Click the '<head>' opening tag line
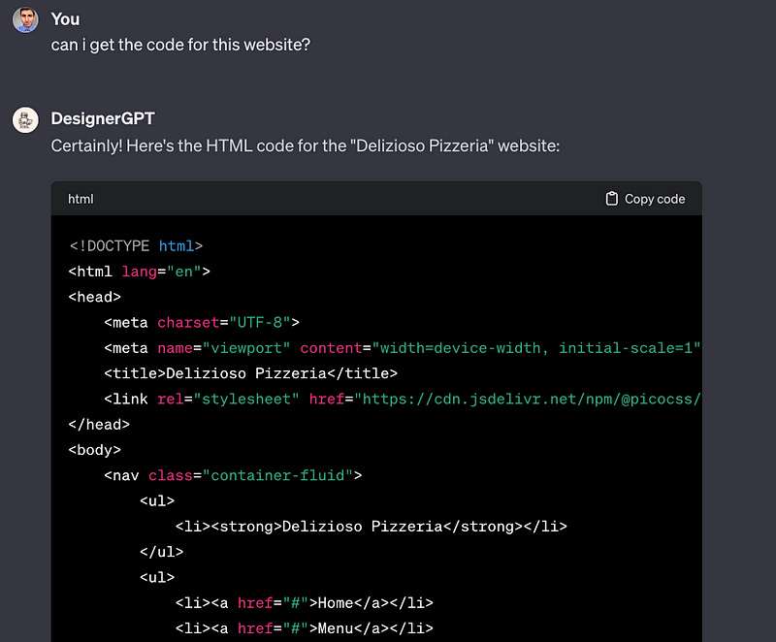The image size is (776, 642). tap(94, 297)
